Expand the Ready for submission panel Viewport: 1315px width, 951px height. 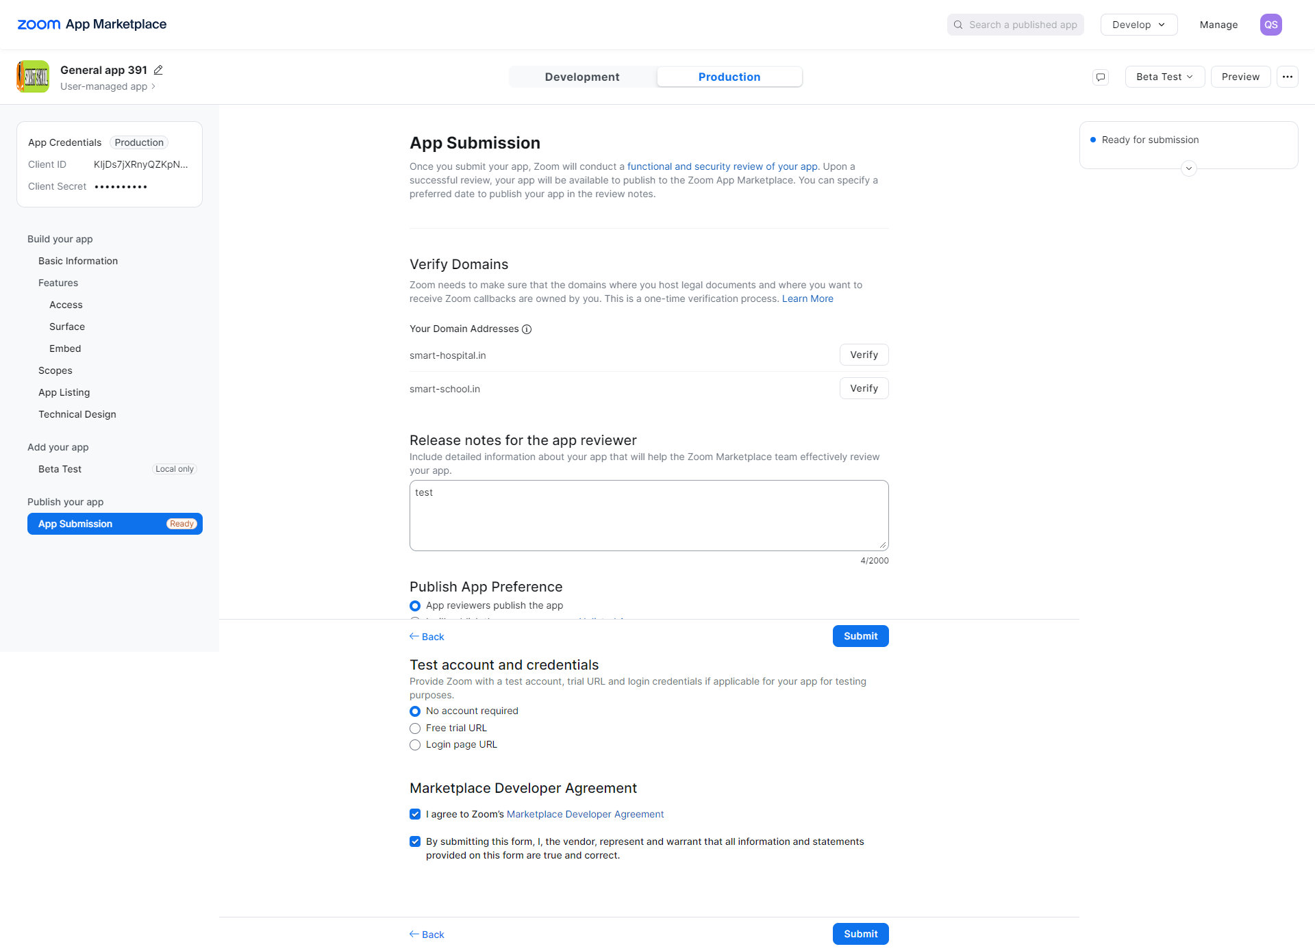pyautogui.click(x=1189, y=168)
